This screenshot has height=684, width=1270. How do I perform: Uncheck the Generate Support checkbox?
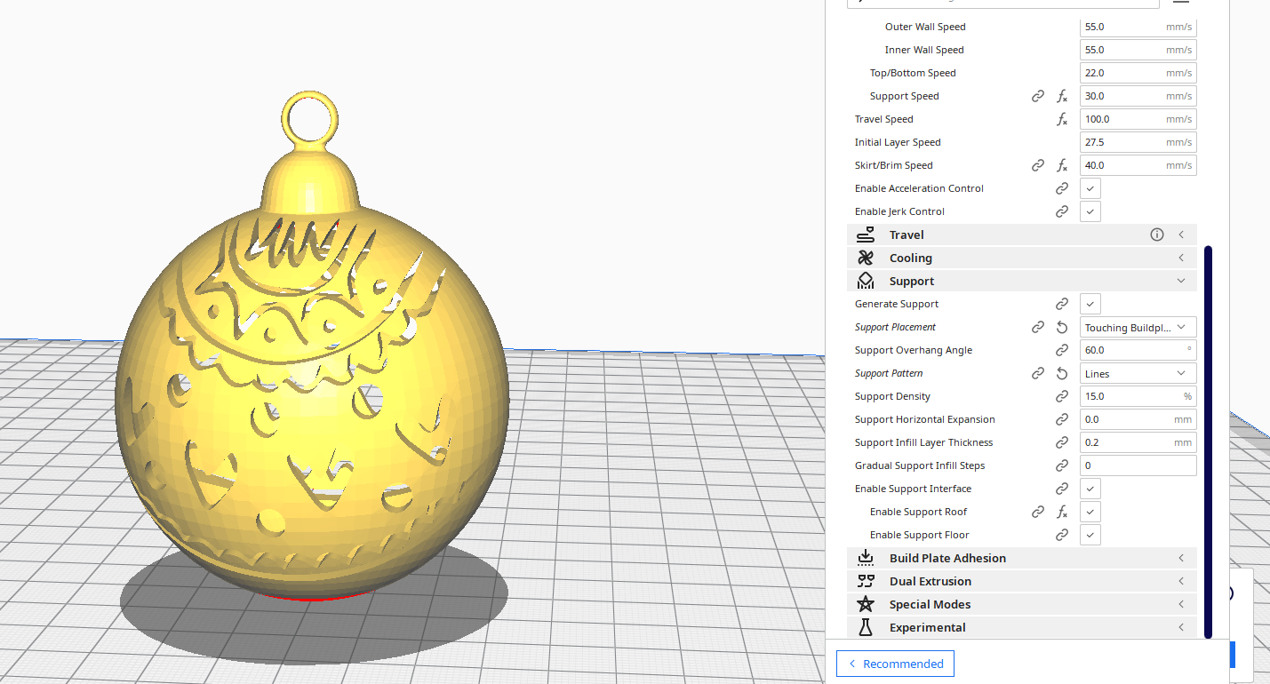click(1090, 303)
